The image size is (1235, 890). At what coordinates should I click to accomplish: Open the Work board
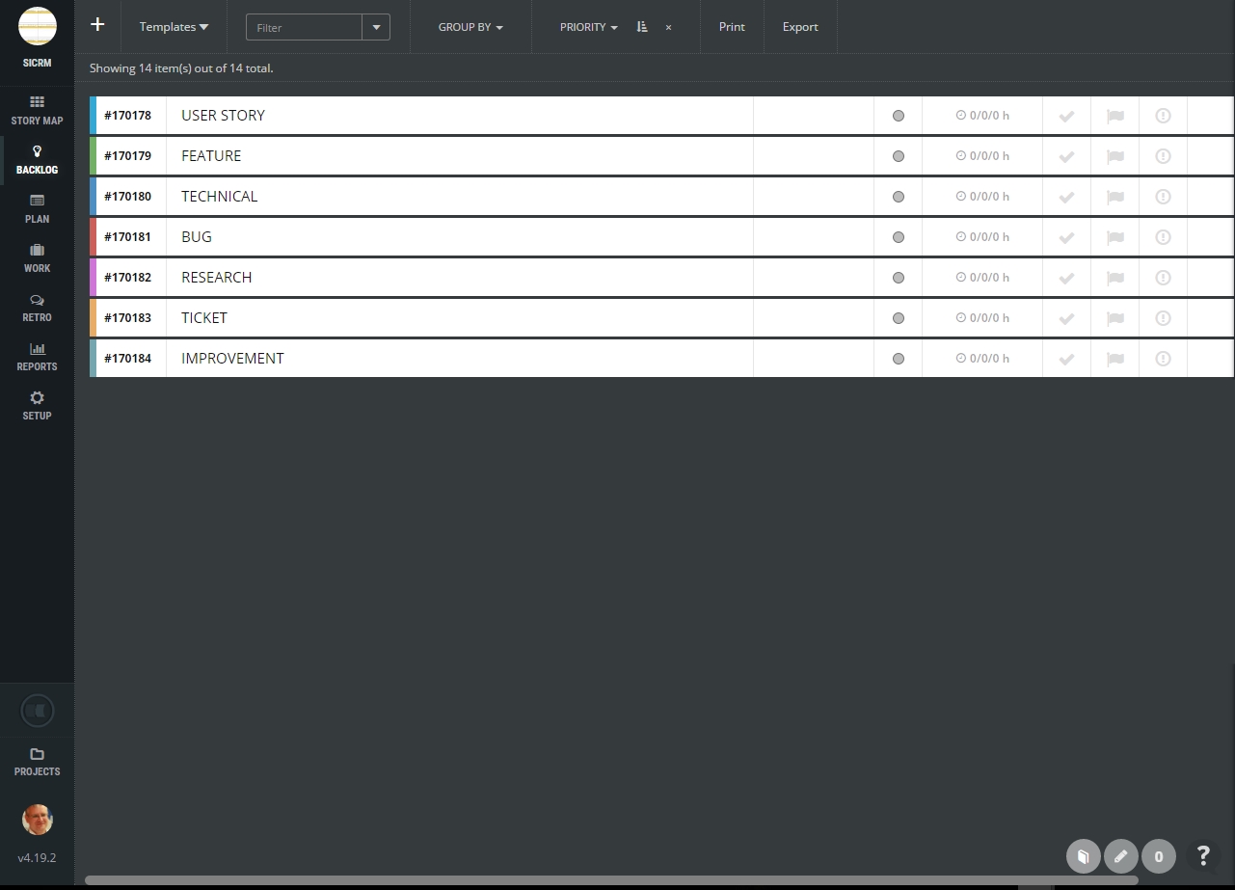(x=37, y=258)
